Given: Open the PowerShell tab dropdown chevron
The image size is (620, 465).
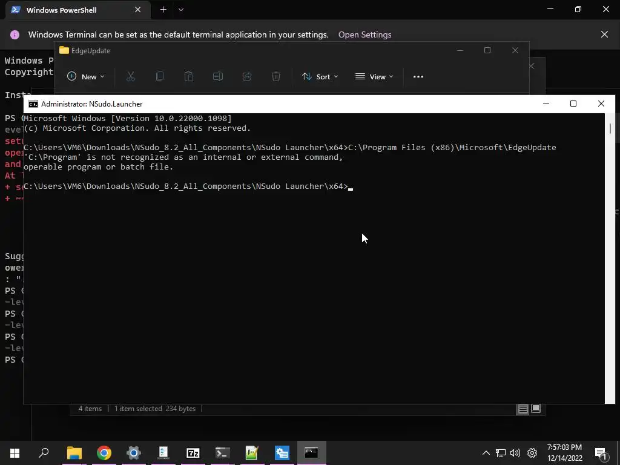Looking at the screenshot, I should click(x=181, y=10).
